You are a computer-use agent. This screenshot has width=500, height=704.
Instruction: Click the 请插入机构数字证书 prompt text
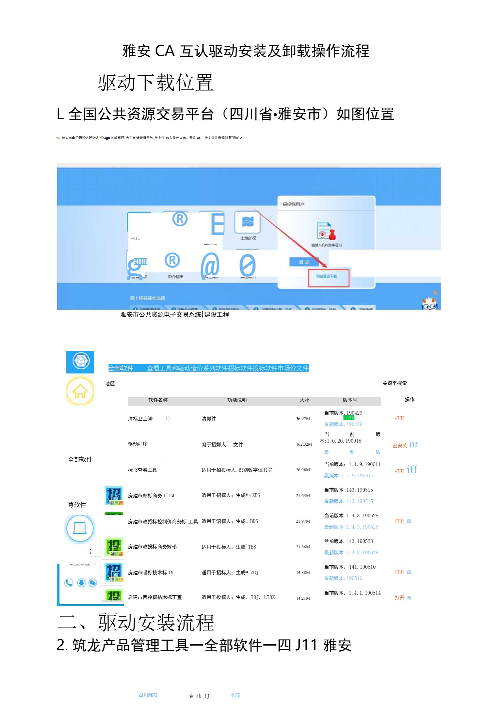[326, 245]
